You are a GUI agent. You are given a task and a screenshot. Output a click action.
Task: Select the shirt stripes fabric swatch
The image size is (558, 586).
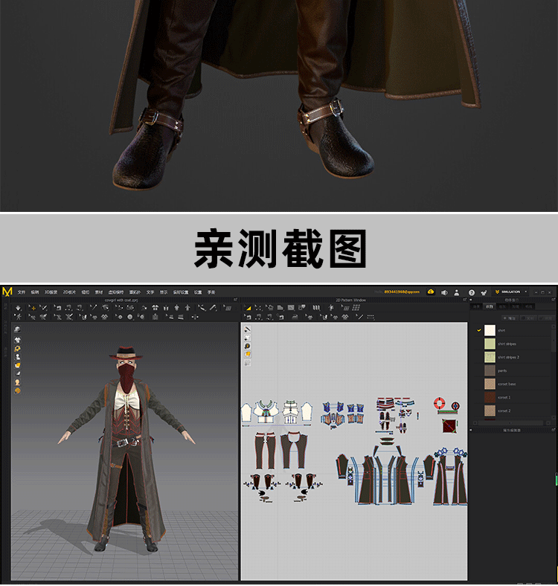pyautogui.click(x=490, y=344)
